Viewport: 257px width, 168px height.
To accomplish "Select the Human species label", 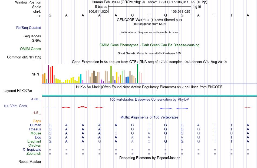I will (x=35, y=125).
